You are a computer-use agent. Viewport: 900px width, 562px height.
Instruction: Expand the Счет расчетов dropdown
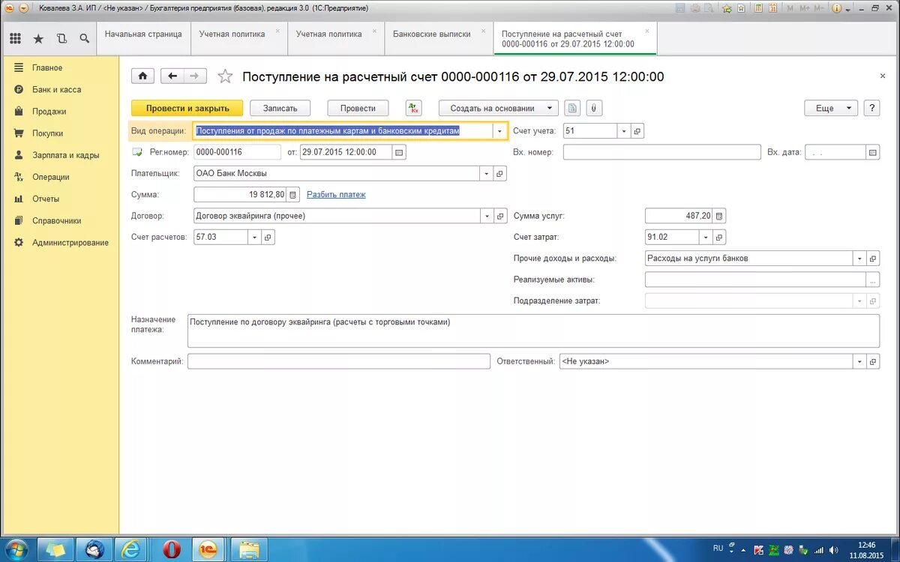click(x=254, y=237)
